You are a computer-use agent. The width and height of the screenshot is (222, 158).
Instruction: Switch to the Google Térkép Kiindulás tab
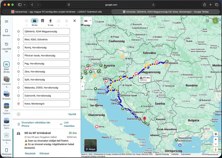click(166, 12)
